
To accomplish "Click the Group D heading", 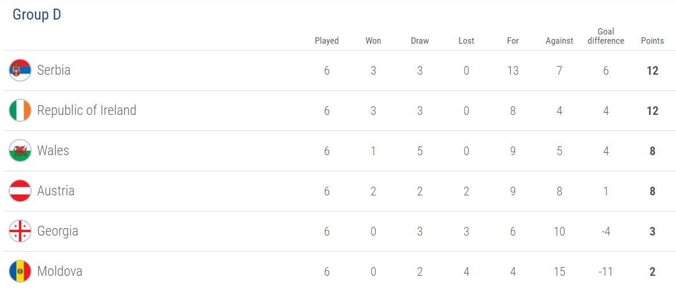I will [37, 15].
